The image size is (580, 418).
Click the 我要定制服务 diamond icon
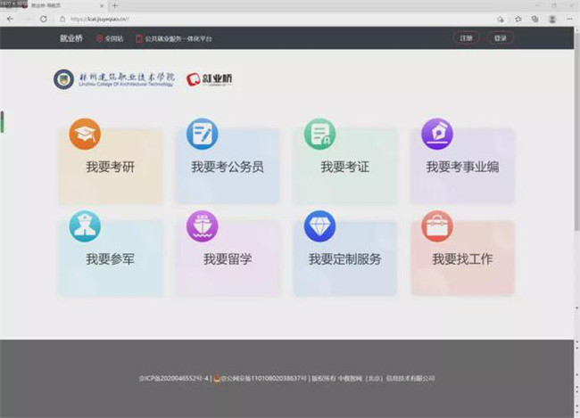click(x=319, y=225)
